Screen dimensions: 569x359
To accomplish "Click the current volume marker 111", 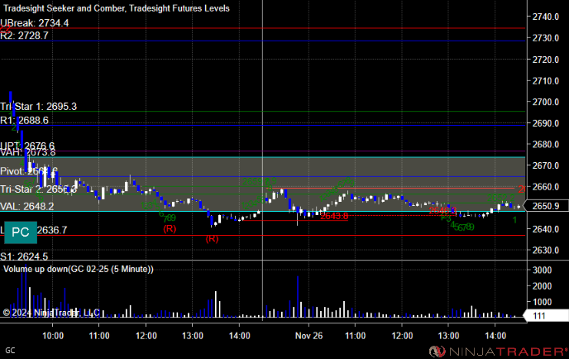I will coord(545,316).
